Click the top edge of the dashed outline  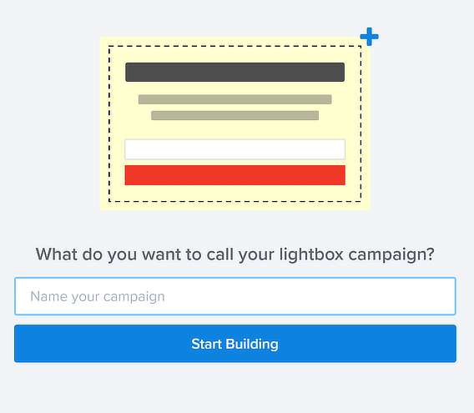tap(234, 46)
